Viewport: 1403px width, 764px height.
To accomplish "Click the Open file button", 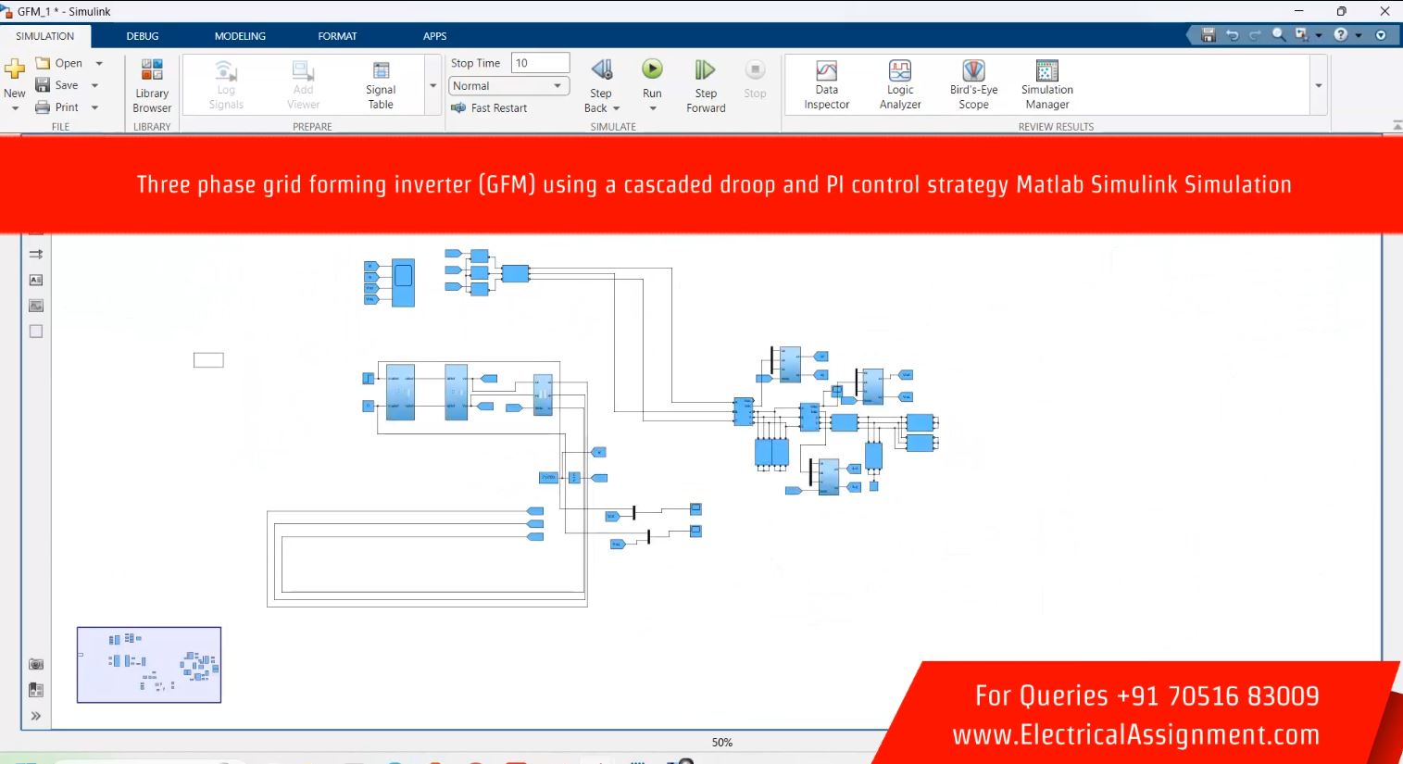I will pyautogui.click(x=59, y=63).
